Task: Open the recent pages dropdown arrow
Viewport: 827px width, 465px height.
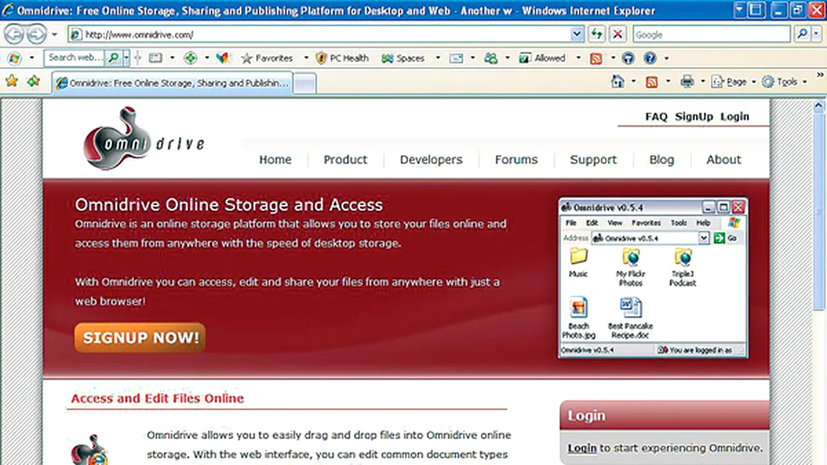Action: (x=54, y=34)
